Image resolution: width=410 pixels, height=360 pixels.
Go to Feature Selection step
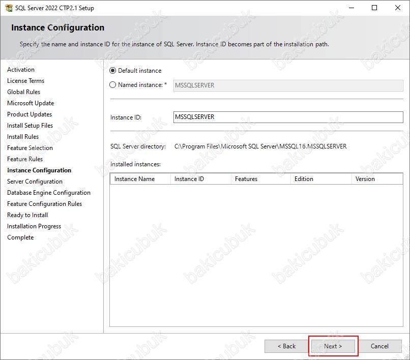point(30,148)
